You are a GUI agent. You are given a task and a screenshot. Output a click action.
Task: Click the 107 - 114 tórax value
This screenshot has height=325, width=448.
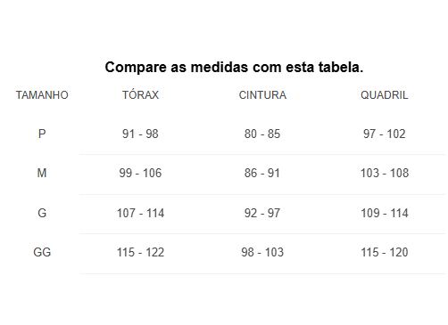140,213
